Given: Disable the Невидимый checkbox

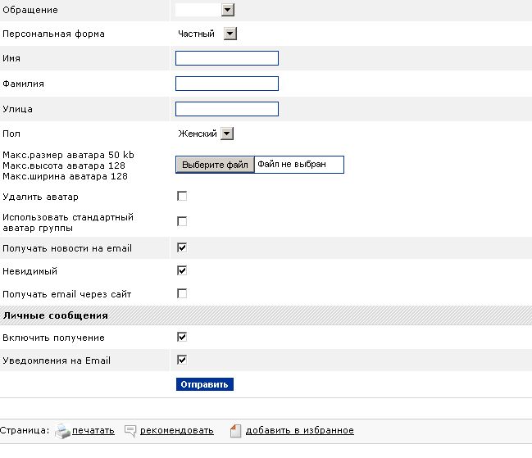Looking at the screenshot, I should (x=182, y=270).
